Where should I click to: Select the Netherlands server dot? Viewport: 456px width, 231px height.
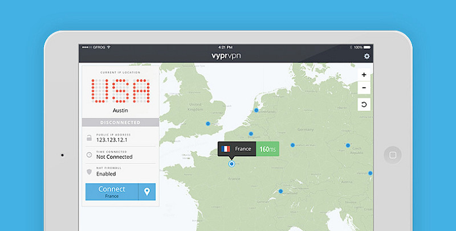(256, 110)
